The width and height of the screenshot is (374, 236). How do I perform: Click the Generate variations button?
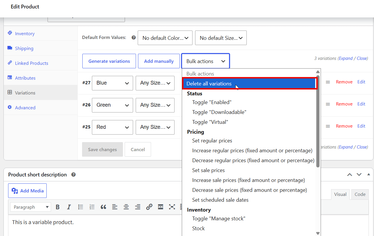click(109, 61)
